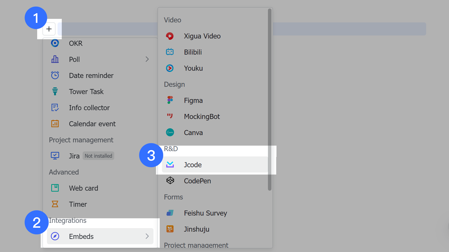Image resolution: width=449 pixels, height=252 pixels.
Task: Choose Timer menu entry
Action: point(100,204)
